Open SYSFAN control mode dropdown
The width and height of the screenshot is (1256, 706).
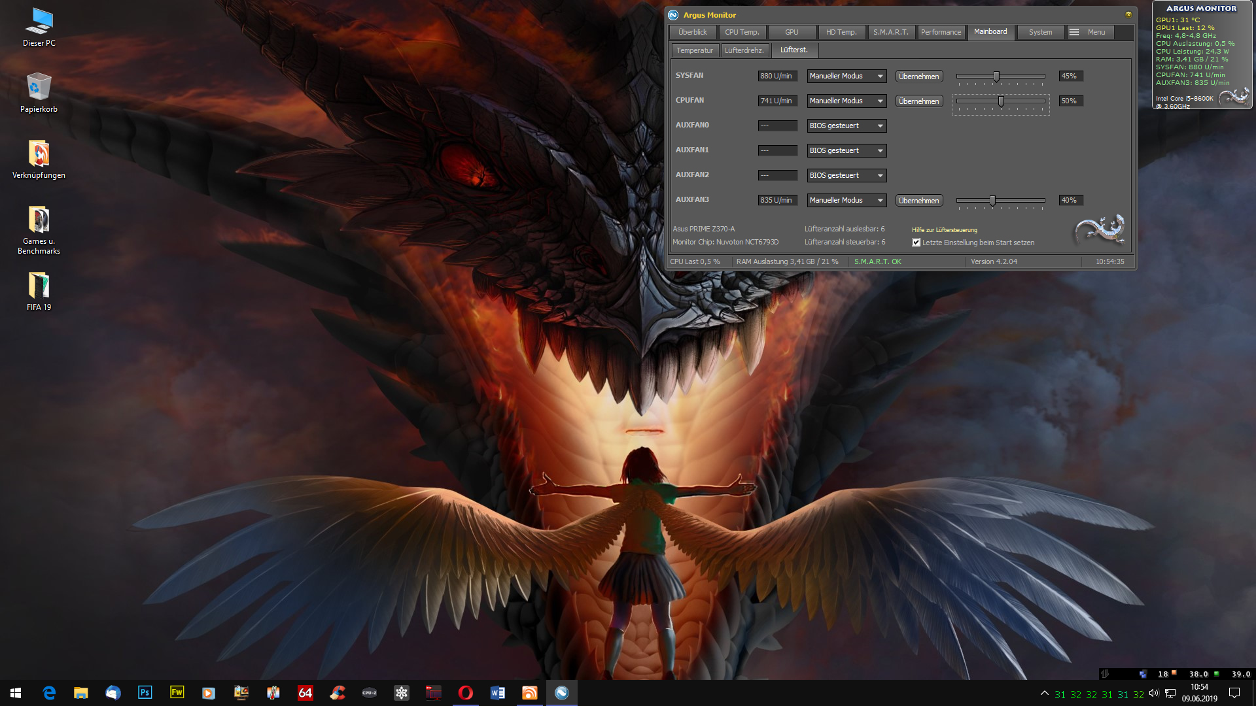point(846,76)
